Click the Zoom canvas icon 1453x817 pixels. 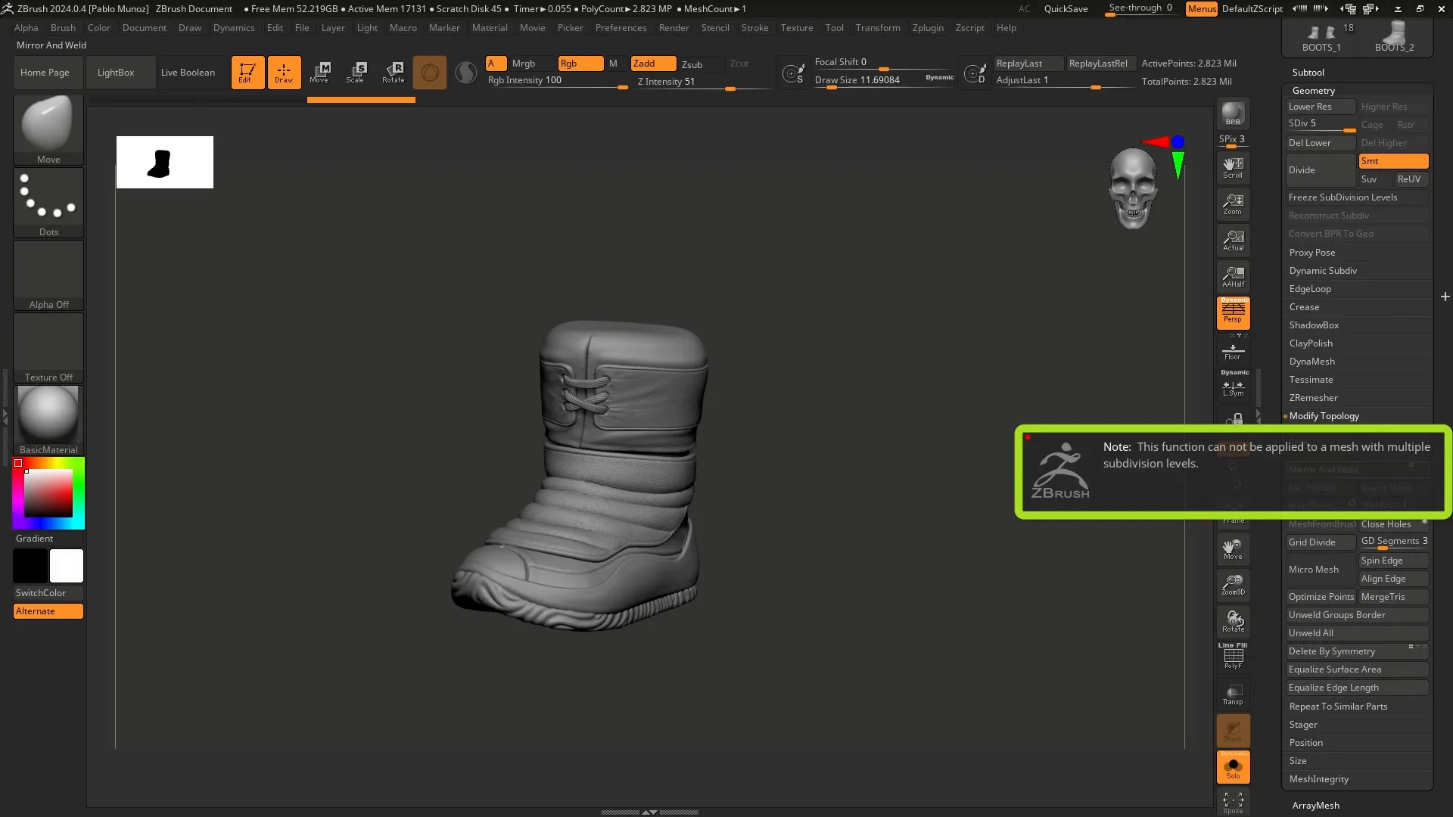(1233, 203)
